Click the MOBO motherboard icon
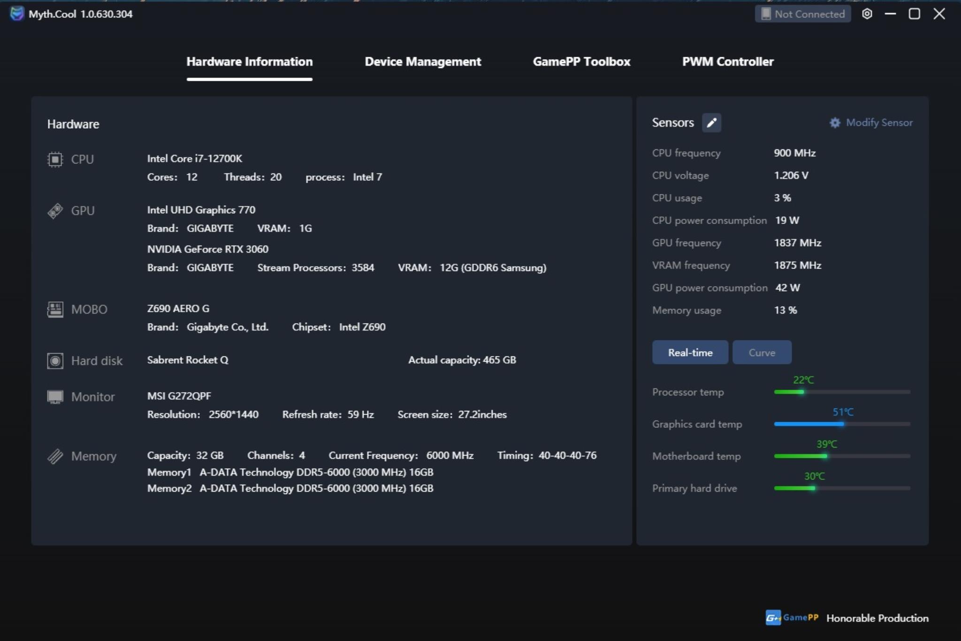 coord(55,309)
